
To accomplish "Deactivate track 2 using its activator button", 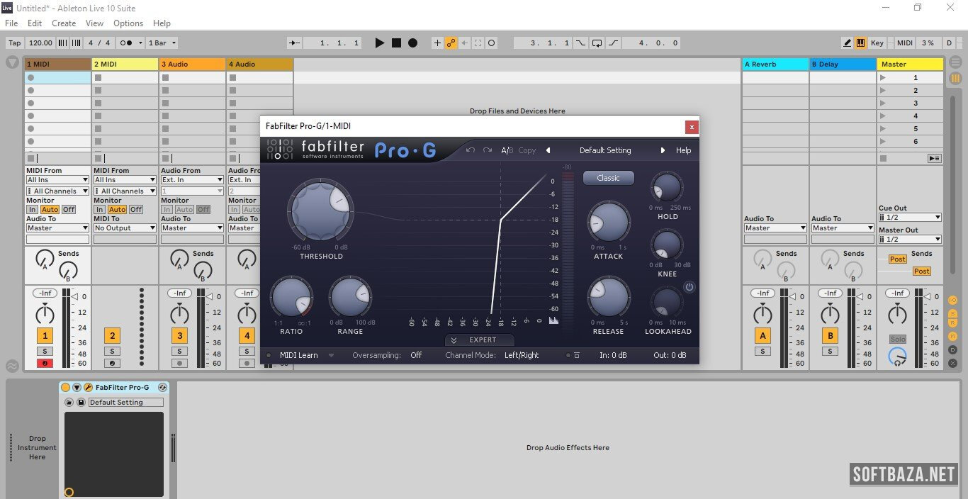I will (112, 336).
